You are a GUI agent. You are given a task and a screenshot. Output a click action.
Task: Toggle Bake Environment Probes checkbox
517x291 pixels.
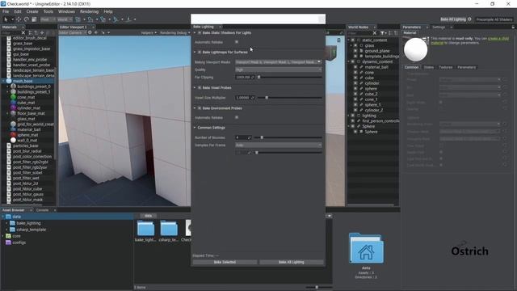point(200,108)
